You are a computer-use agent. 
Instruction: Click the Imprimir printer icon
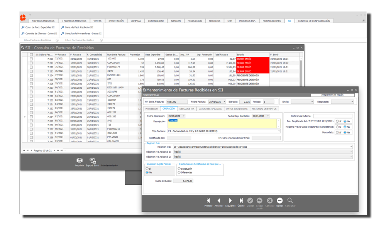pyautogui.click(x=80, y=160)
